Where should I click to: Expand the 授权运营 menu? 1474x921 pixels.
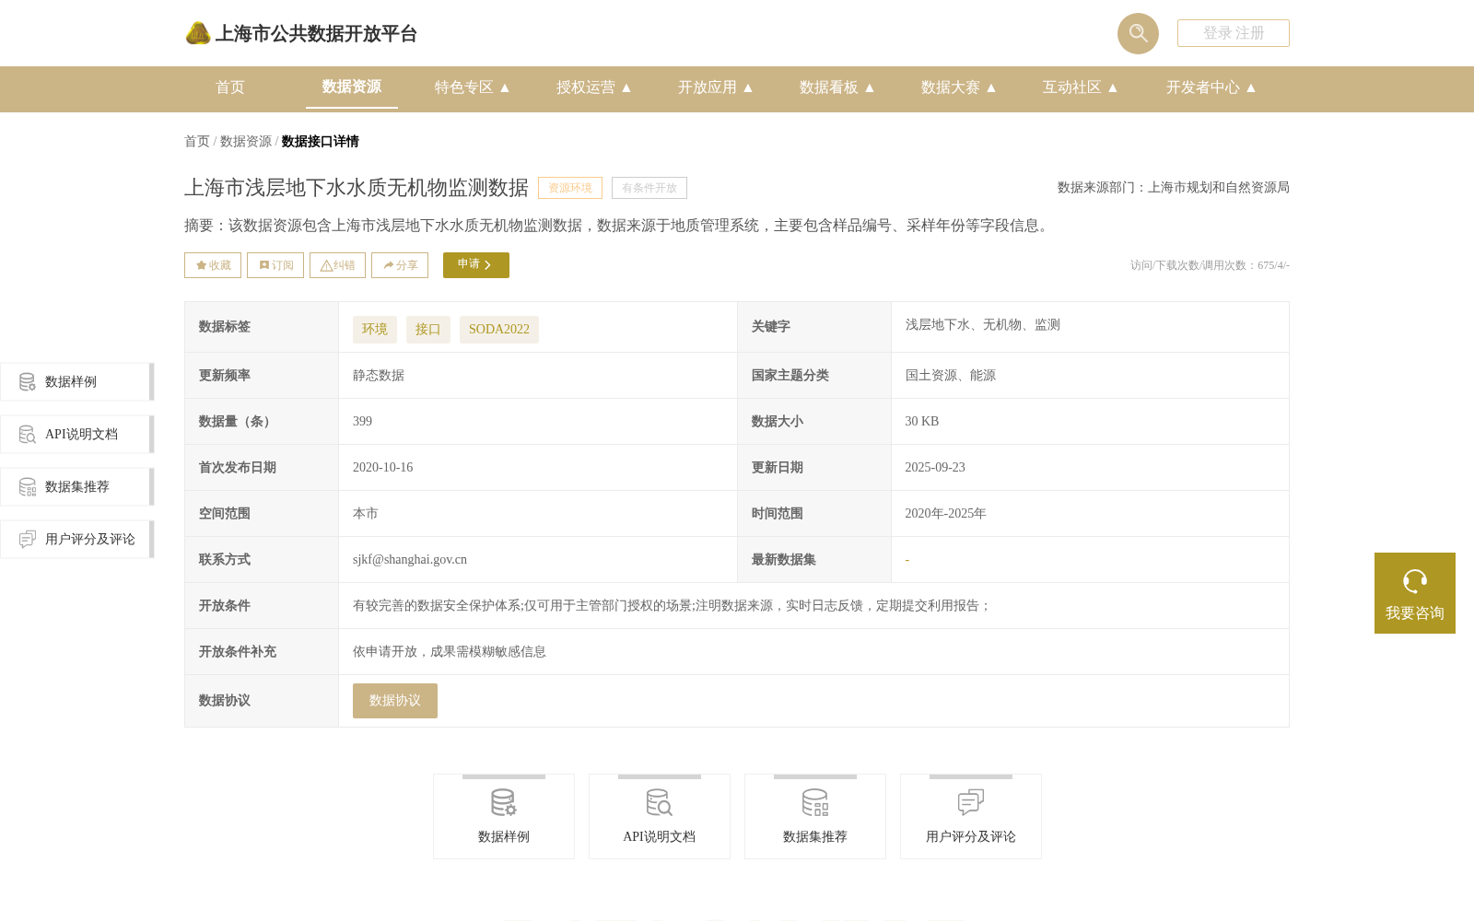tap(594, 87)
